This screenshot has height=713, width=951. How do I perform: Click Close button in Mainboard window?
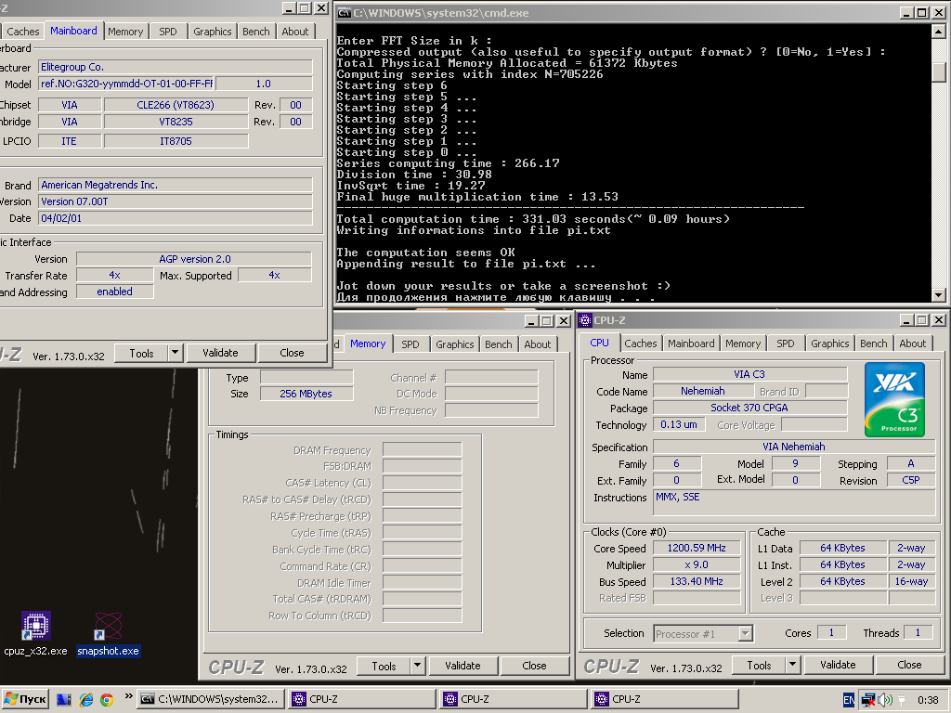pos(292,353)
